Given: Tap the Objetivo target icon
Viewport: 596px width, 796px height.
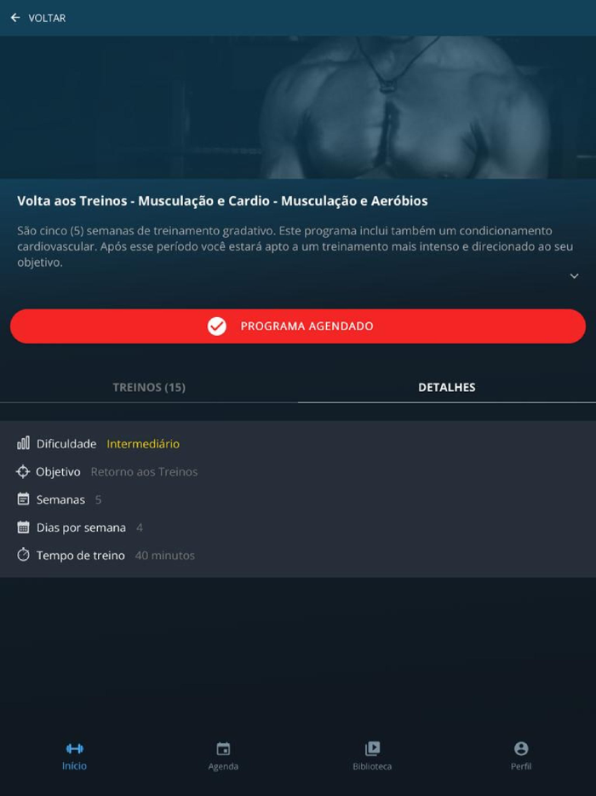Looking at the screenshot, I should 23,471.
